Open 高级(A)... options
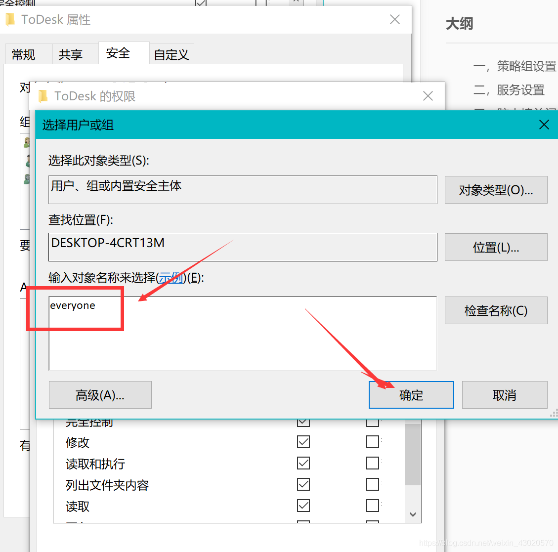This screenshot has height=552, width=558. 100,395
